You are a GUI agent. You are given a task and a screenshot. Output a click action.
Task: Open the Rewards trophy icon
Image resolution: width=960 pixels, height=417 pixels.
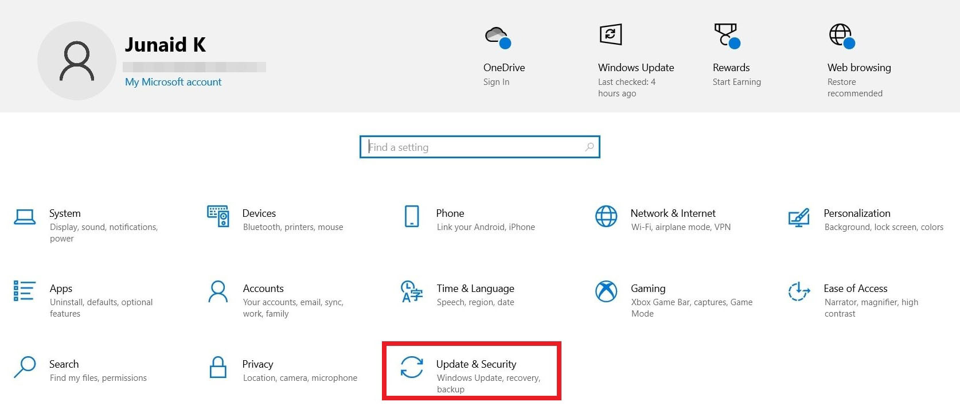[727, 36]
